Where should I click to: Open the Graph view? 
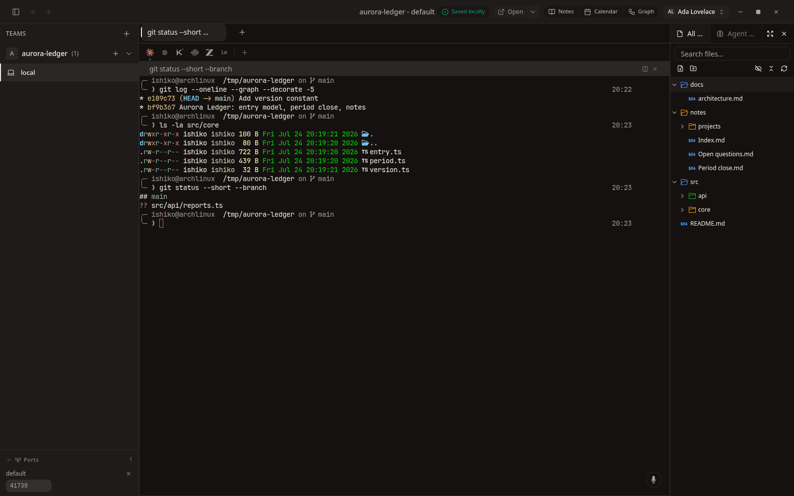[x=641, y=12]
